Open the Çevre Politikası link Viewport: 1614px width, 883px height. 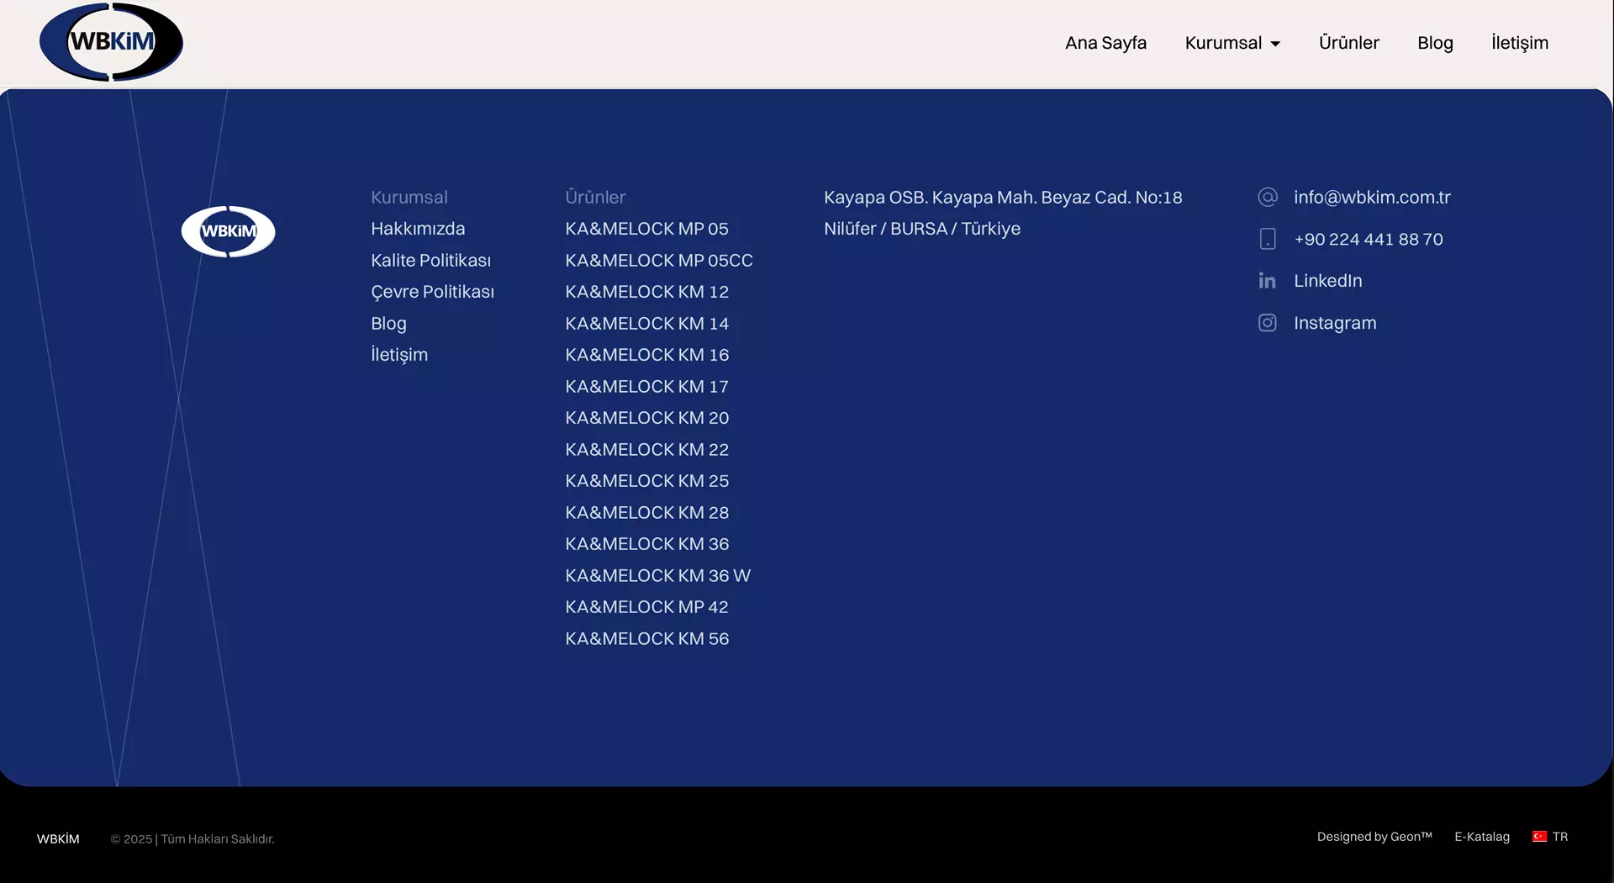pyautogui.click(x=432, y=292)
